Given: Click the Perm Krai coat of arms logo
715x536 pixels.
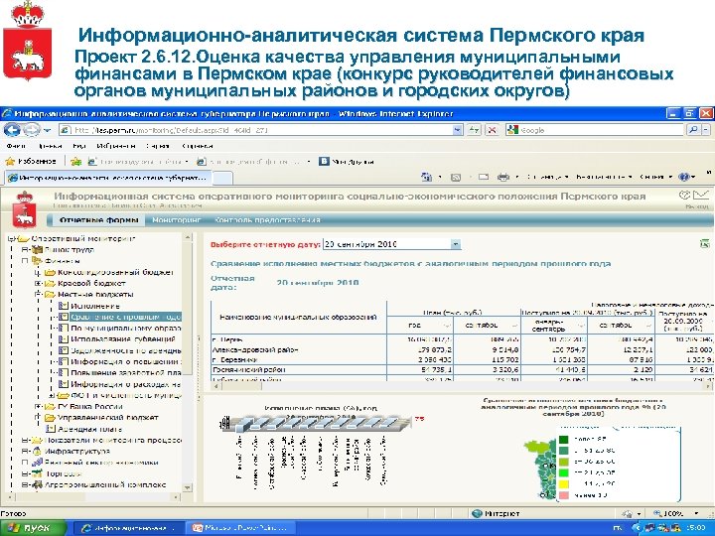Looking at the screenshot, I should [25, 209].
